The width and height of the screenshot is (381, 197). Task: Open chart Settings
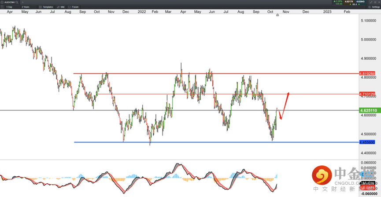(374, 7)
